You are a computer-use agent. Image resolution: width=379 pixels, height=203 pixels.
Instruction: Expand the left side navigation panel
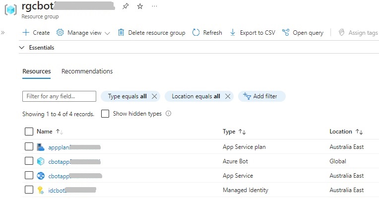[x=3, y=33]
